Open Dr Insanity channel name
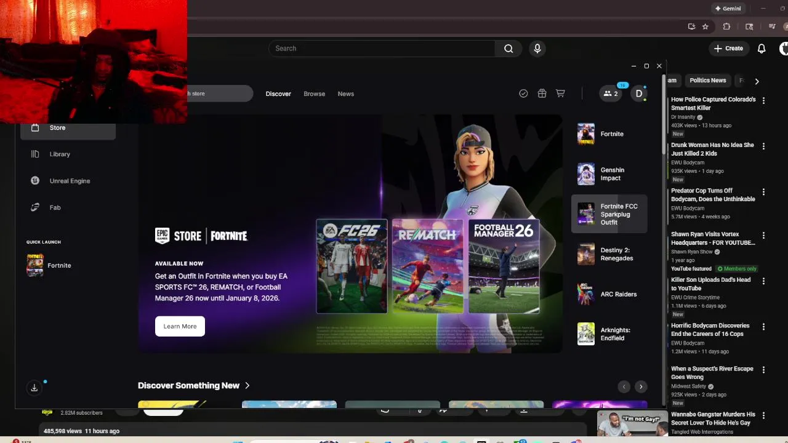Viewport: 788px width, 443px height. 683,117
